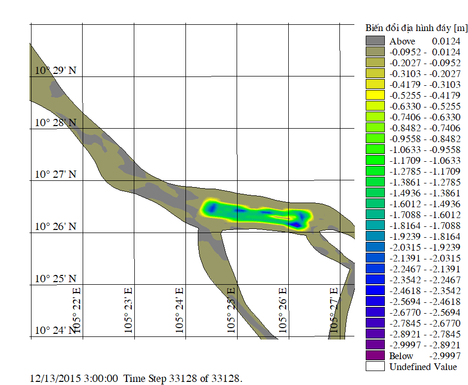Click the legend title 'Biến đổi địa hình đáy [m]'

coord(416,27)
